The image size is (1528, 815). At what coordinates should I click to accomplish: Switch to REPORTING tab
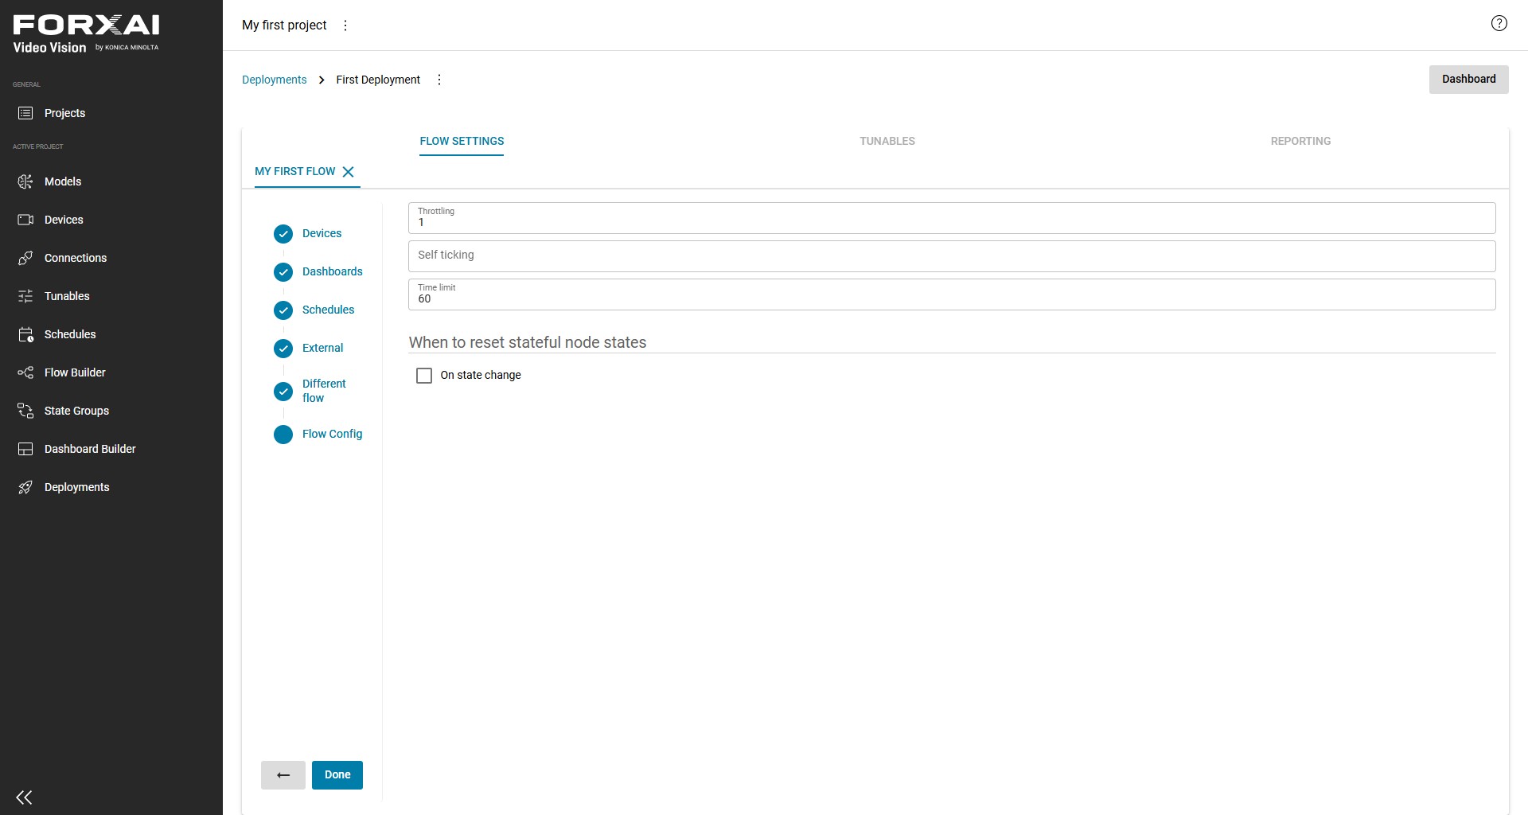(1300, 141)
